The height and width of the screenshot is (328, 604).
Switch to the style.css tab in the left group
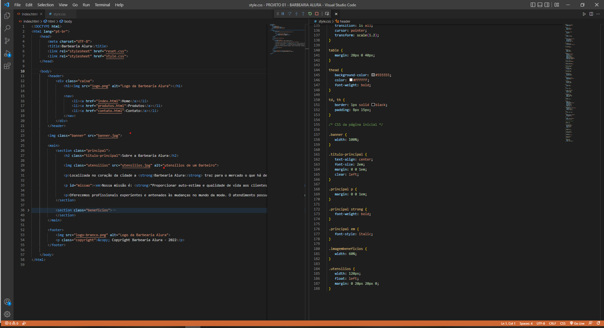[59, 14]
